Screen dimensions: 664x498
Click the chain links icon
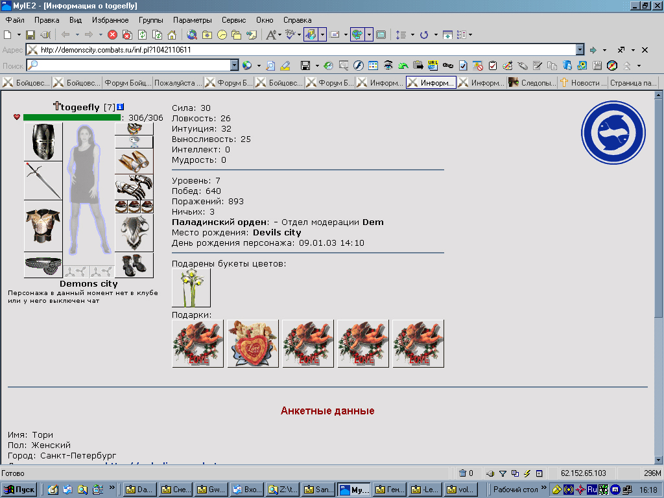448,65
